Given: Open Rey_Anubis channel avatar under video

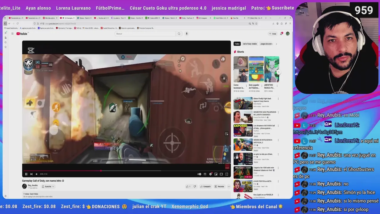Looking at the screenshot, I should 24,186.
